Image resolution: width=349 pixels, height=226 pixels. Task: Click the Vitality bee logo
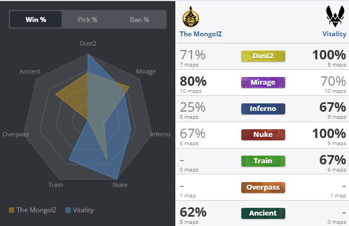coord(335,16)
